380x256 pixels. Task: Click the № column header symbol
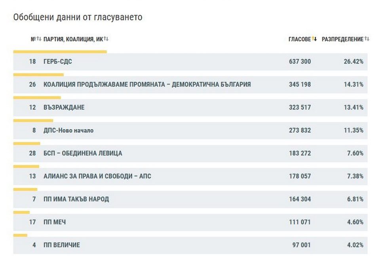(33, 39)
